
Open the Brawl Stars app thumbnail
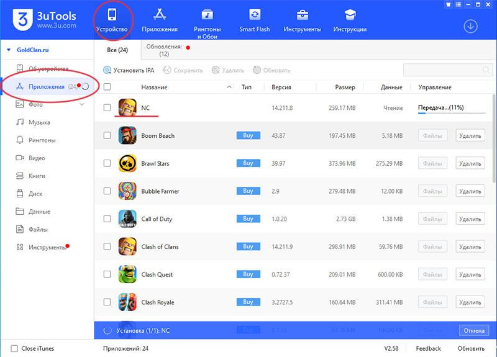[127, 163]
